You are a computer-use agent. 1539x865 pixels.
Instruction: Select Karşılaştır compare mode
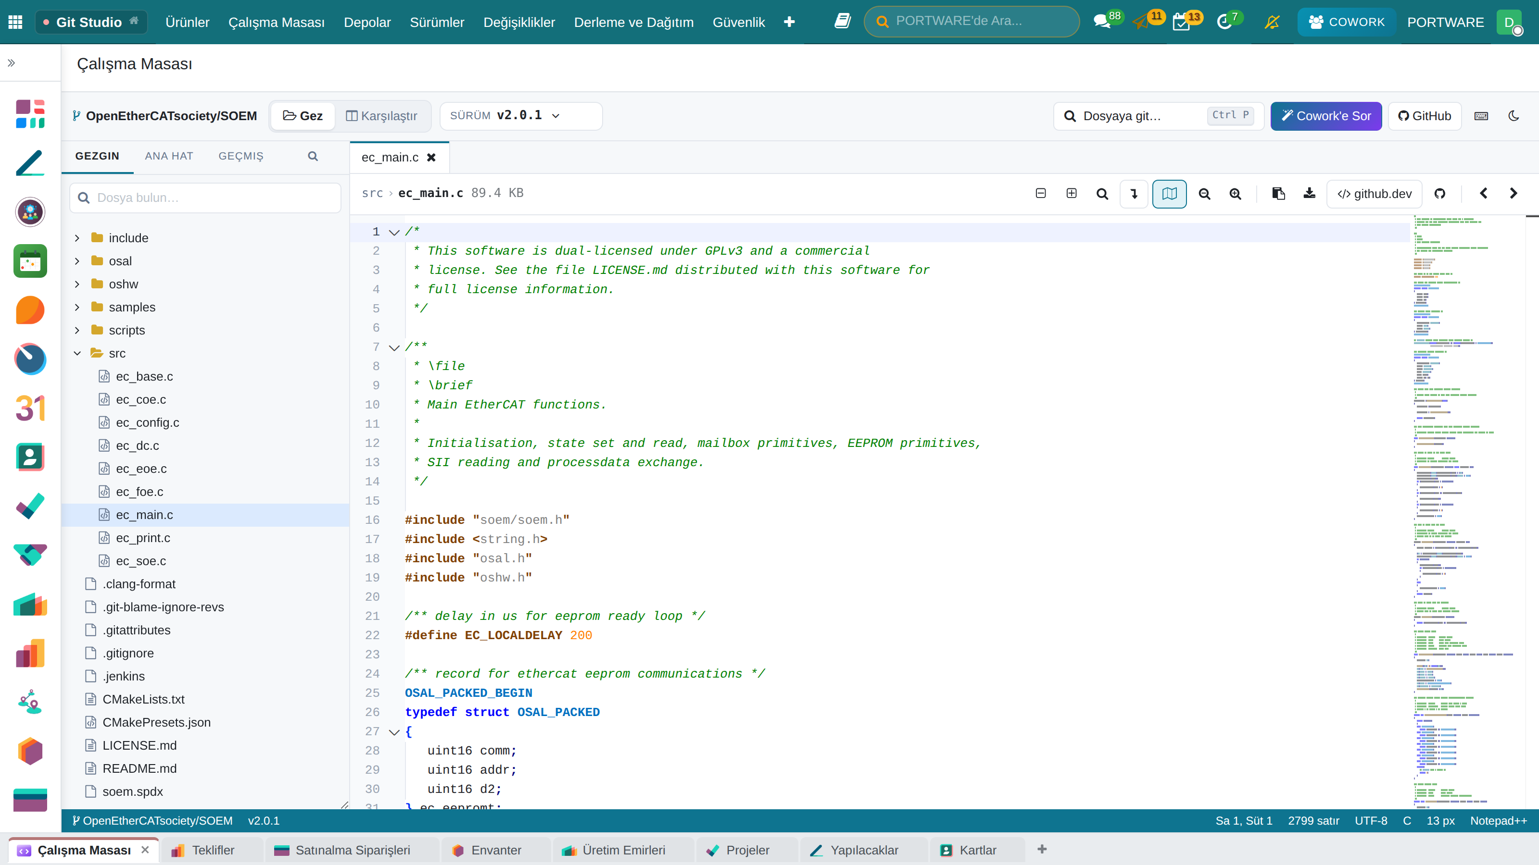point(382,116)
